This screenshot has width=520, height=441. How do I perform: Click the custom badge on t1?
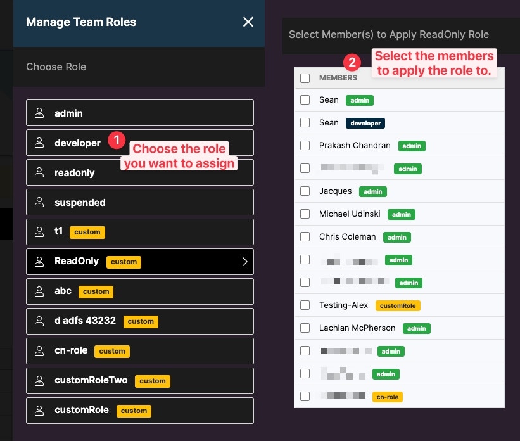coord(87,233)
